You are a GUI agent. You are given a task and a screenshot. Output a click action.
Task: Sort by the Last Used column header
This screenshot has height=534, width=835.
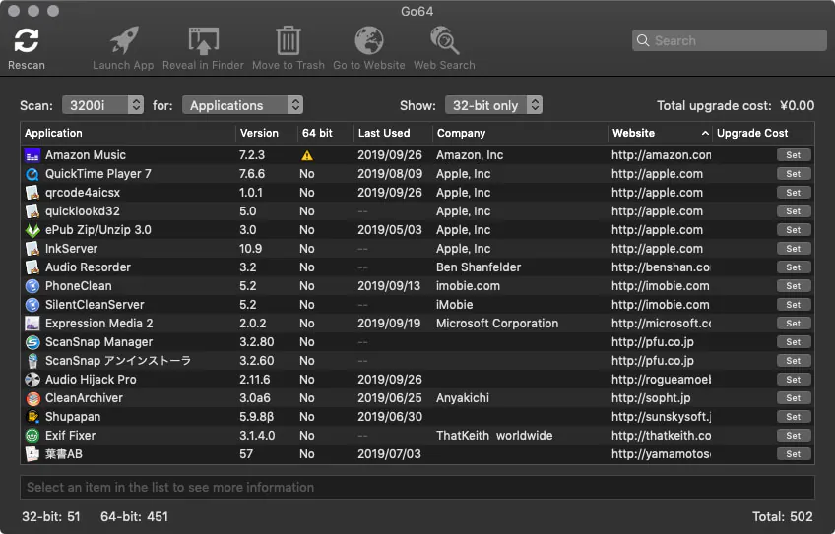coord(393,133)
